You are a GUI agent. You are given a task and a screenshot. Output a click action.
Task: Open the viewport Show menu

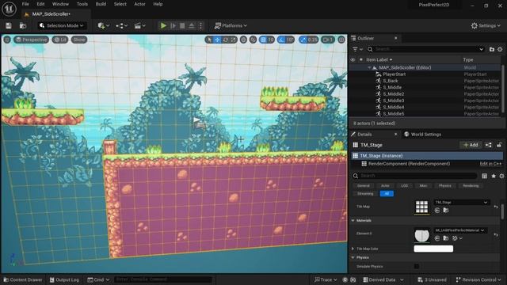[79, 40]
